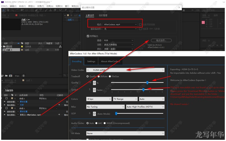Toggle render checkbox for queue item 2
The image size is (226, 141).
[7, 108]
